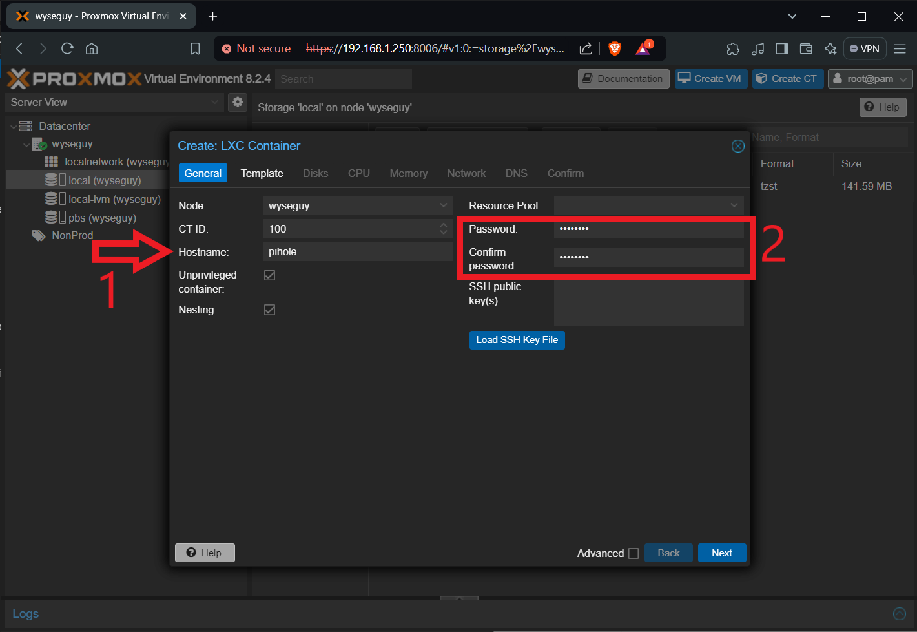
Task: Switch to the Network tab
Action: [466, 173]
